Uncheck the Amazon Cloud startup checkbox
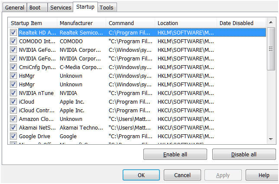 (x=13, y=119)
